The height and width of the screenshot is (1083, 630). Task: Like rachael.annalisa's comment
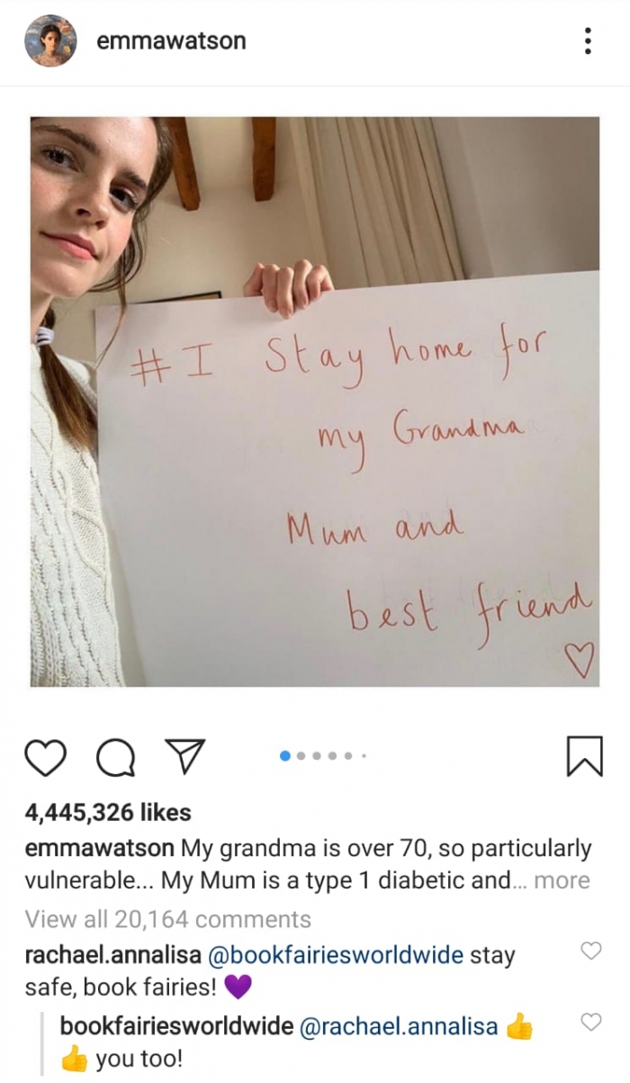click(x=590, y=951)
